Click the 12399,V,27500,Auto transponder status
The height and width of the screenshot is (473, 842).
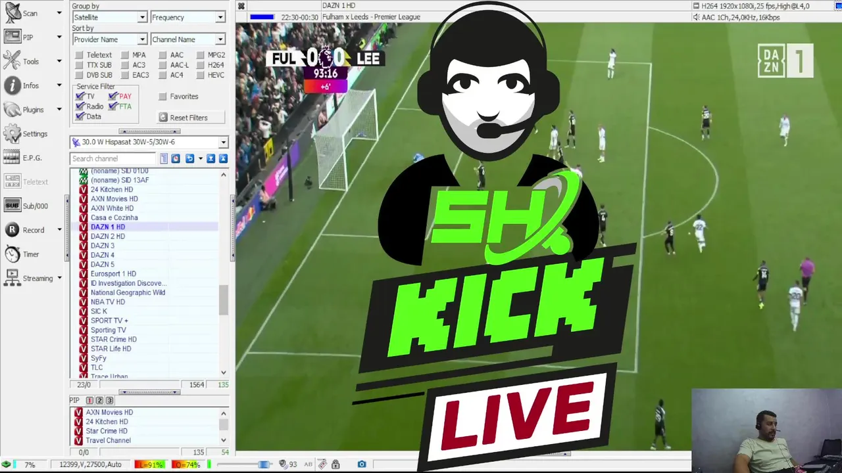click(90, 464)
